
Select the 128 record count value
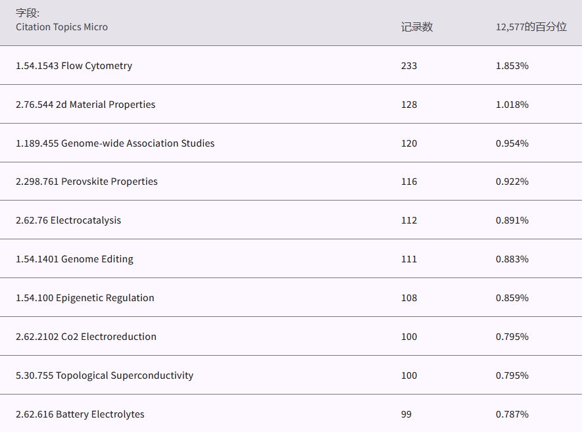409,105
